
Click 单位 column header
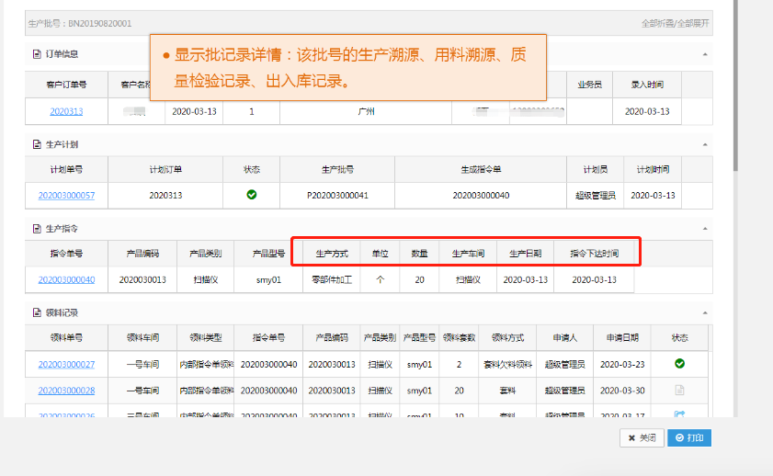click(x=380, y=254)
